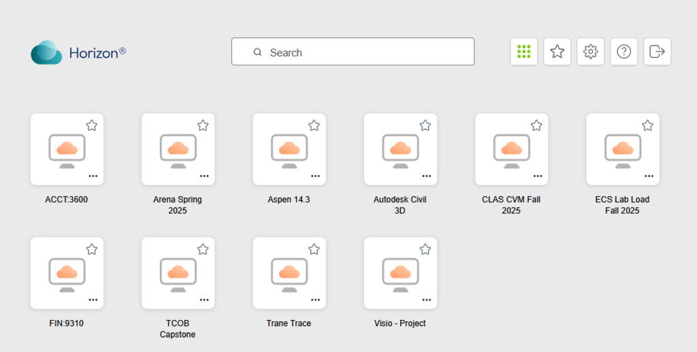697x352 pixels.
Task: Open the green grid view icon
Action: [x=523, y=52]
